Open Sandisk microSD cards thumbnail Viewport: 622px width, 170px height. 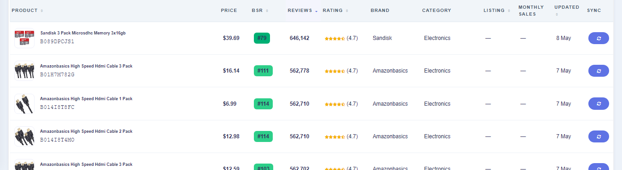[x=24, y=38]
